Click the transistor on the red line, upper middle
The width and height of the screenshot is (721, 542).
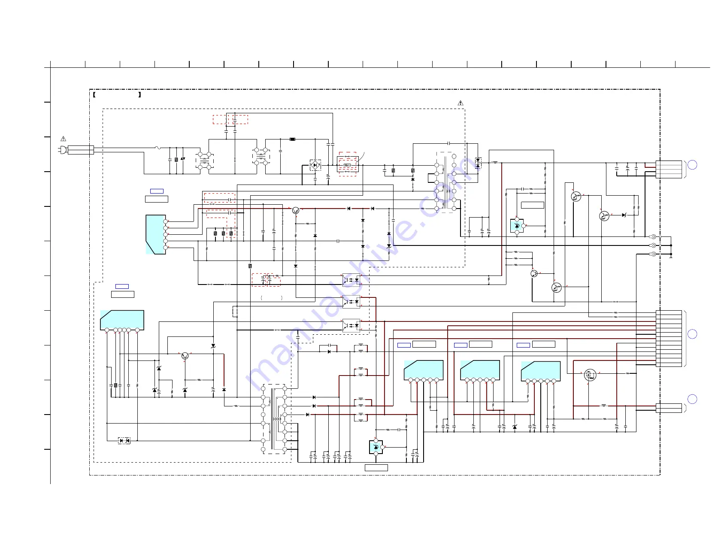coord(296,210)
